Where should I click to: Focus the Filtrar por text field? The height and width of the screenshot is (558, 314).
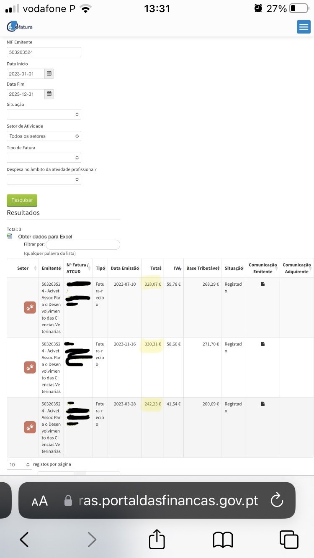coord(83,244)
